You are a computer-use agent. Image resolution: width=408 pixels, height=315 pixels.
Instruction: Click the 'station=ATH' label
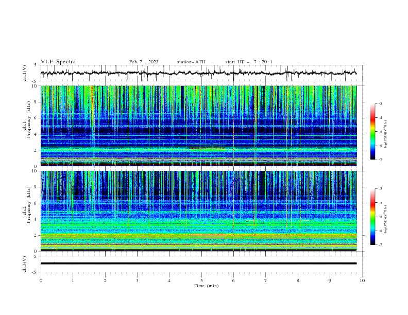pos(191,62)
